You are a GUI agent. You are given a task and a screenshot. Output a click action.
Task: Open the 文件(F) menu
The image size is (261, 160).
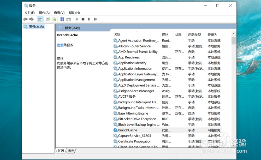(29, 13)
